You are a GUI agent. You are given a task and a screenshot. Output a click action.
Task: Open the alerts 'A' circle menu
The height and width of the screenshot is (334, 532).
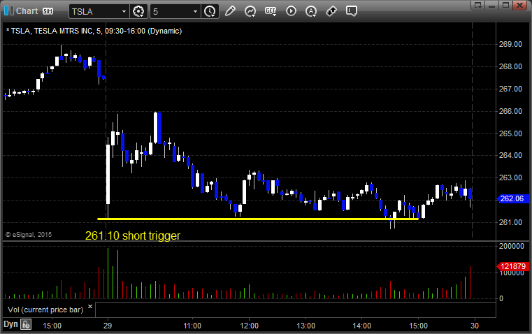pos(311,11)
